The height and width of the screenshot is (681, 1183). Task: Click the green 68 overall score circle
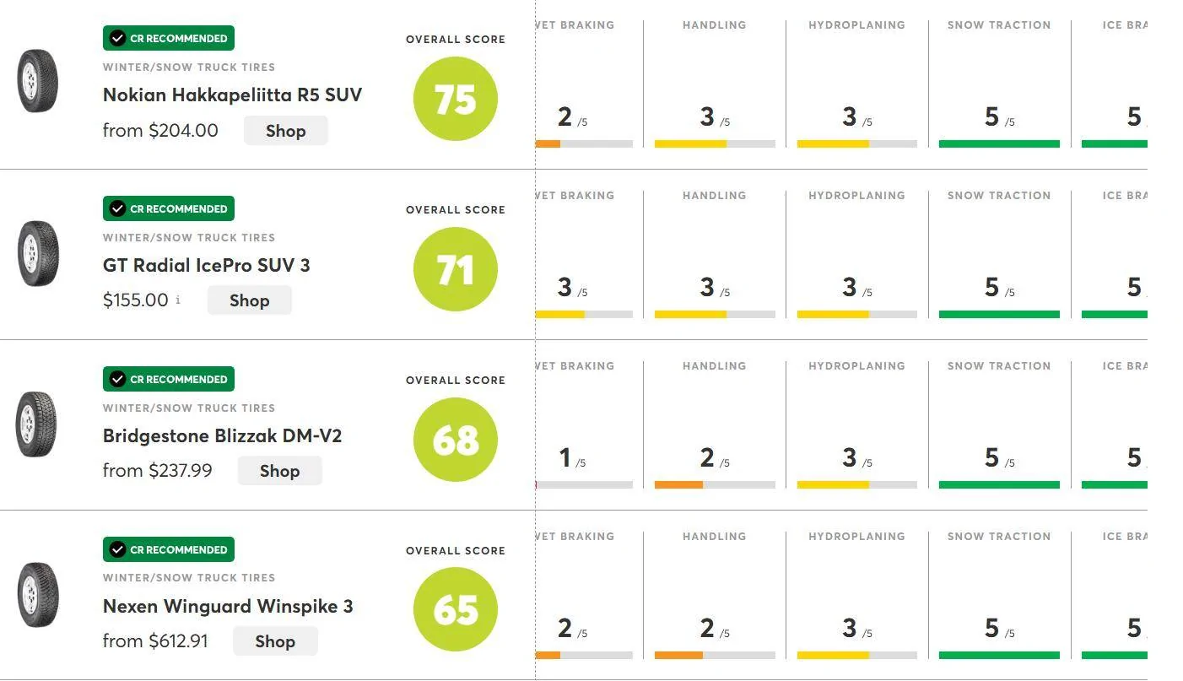coord(456,440)
